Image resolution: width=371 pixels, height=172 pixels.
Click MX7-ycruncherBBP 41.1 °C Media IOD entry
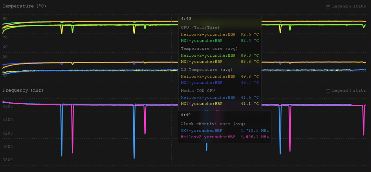pyautogui.click(x=202, y=104)
